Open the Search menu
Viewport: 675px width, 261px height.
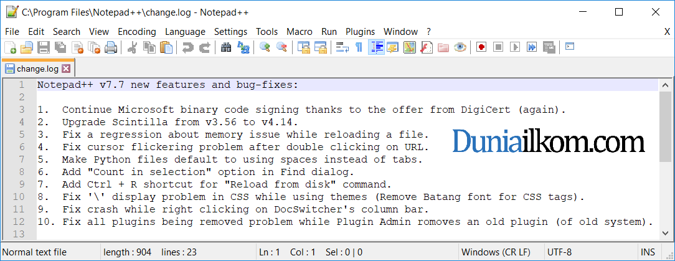67,31
